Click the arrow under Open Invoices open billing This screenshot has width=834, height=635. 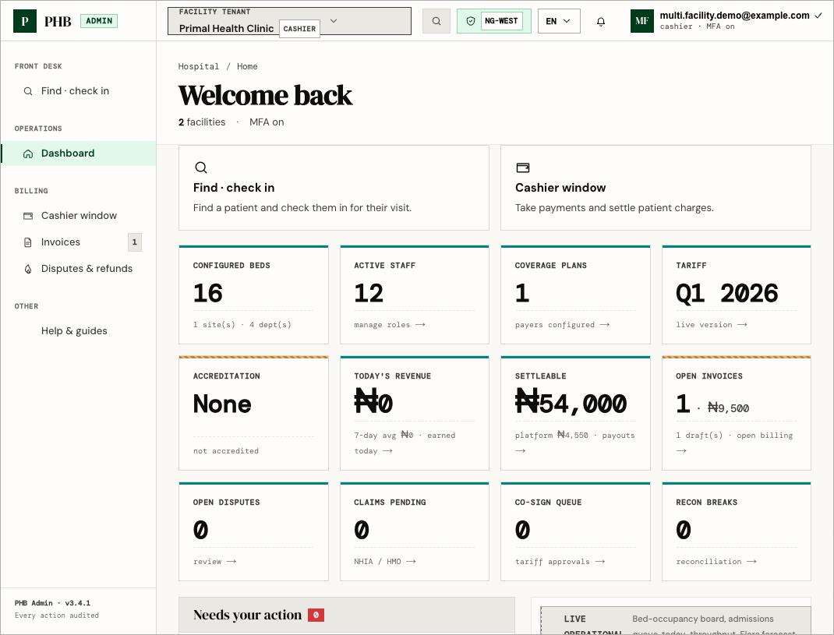pos(681,451)
